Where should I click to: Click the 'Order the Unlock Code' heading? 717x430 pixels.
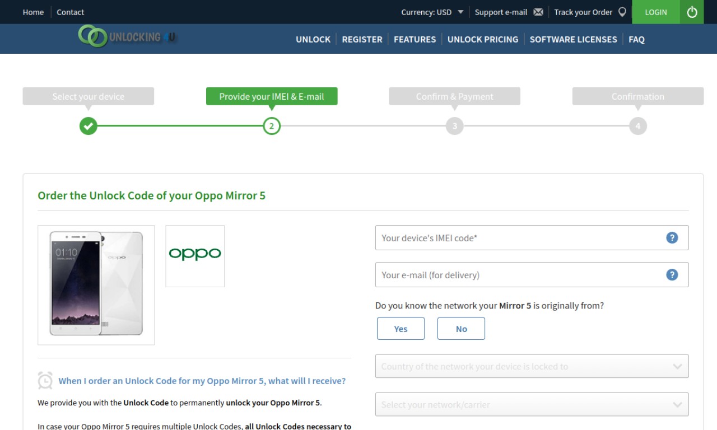pyautogui.click(x=152, y=195)
